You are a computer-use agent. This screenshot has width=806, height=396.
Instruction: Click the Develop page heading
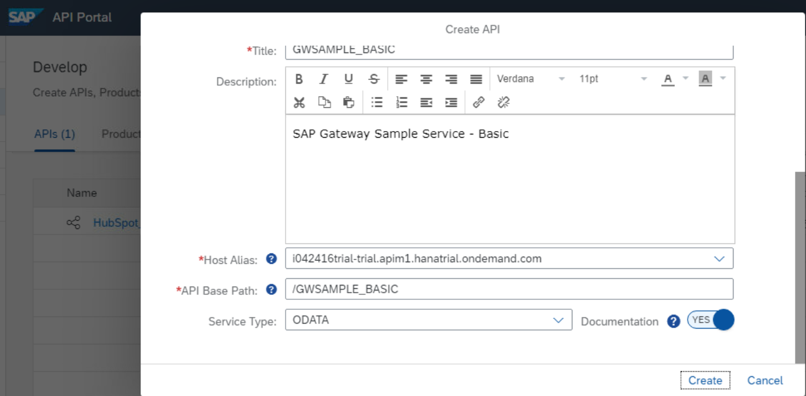point(60,67)
